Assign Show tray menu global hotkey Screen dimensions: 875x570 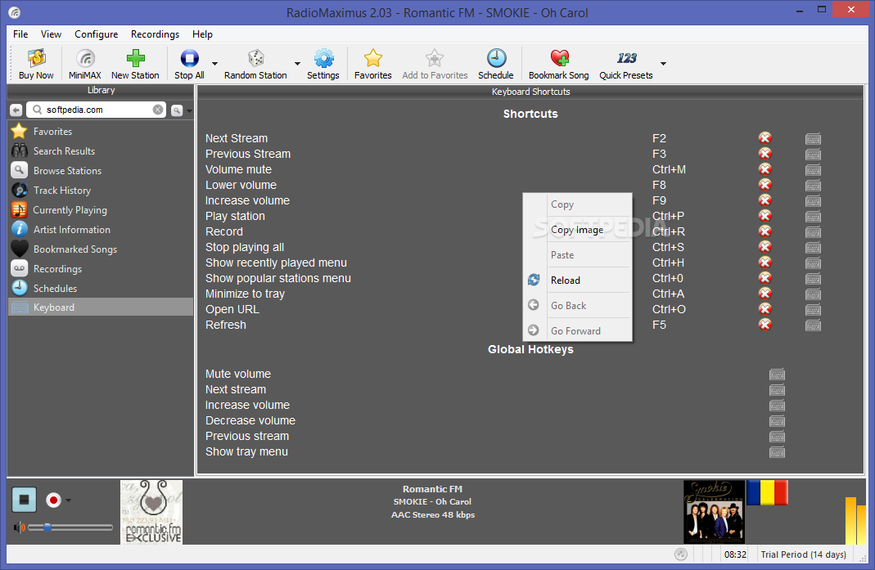point(777,451)
